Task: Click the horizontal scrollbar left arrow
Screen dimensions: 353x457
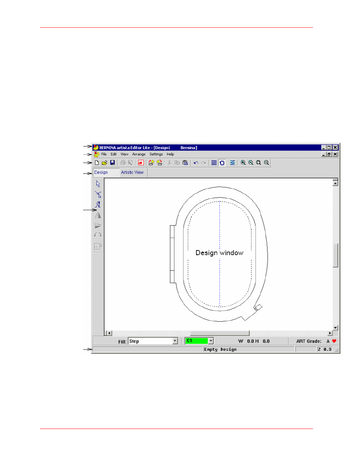Action: click(x=109, y=333)
